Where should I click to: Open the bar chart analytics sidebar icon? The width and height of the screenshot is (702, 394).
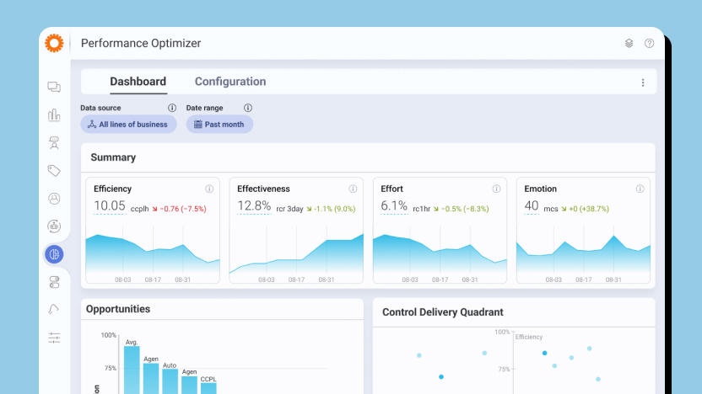click(54, 114)
